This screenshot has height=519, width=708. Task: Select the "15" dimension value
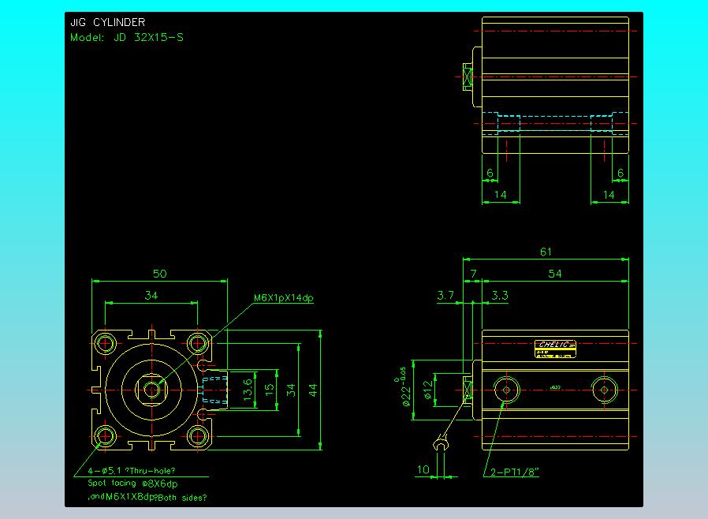pos(269,390)
